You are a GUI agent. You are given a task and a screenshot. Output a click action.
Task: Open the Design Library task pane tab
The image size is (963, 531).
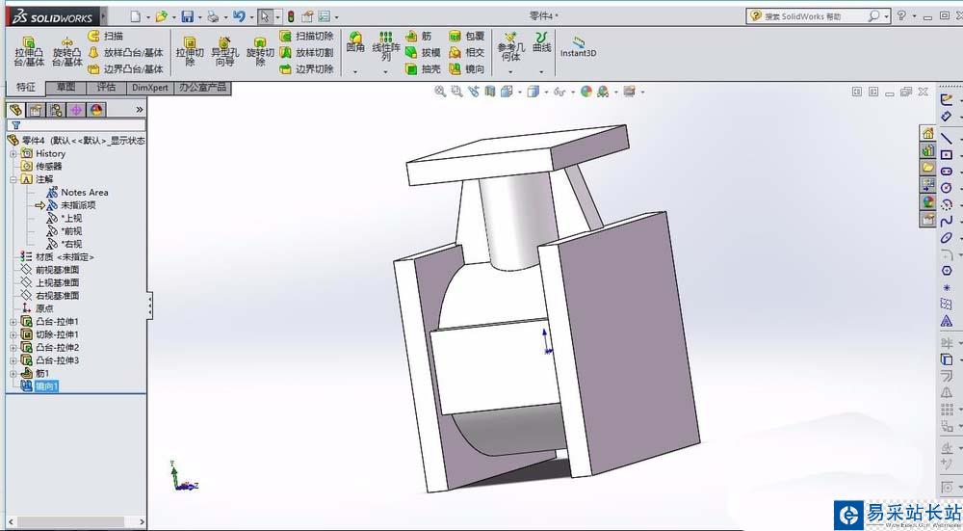(927, 150)
